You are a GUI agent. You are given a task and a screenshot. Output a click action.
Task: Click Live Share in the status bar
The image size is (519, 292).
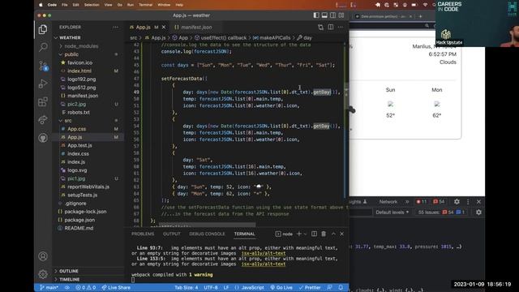point(116,287)
